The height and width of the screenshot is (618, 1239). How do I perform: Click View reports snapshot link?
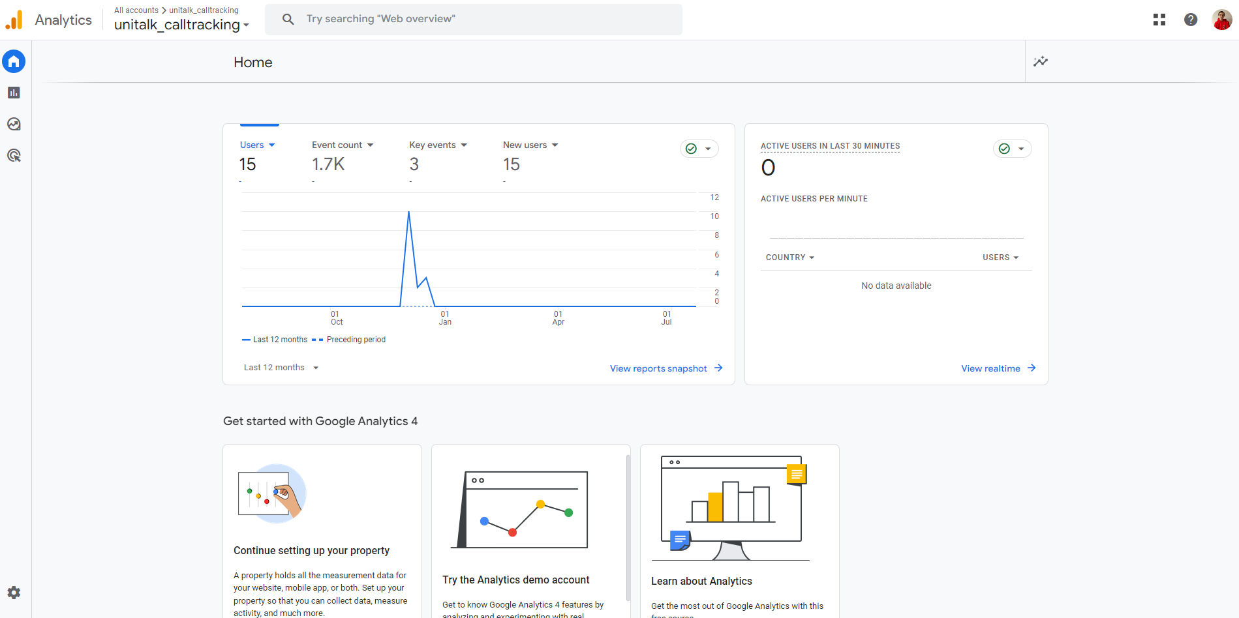coord(665,368)
